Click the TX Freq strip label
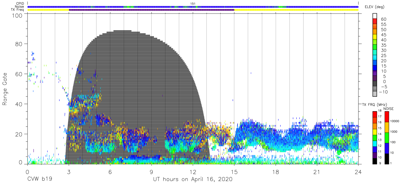This screenshot has width=403, height=186. click(x=17, y=10)
